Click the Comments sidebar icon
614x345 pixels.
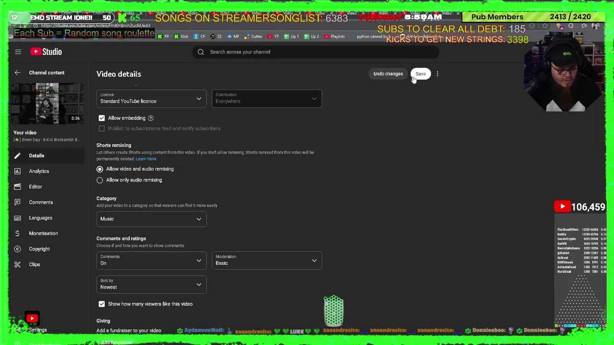point(17,202)
